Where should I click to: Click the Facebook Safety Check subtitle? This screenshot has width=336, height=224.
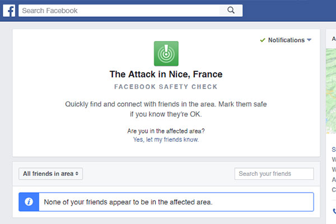tap(166, 87)
